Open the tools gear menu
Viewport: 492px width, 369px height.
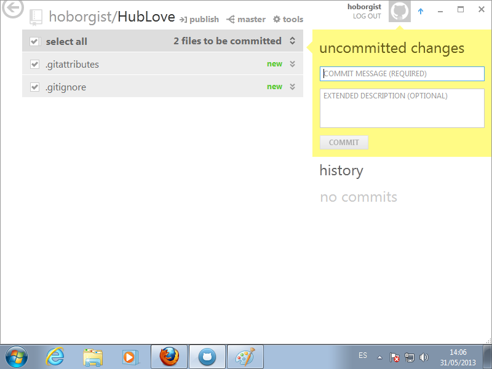point(288,20)
